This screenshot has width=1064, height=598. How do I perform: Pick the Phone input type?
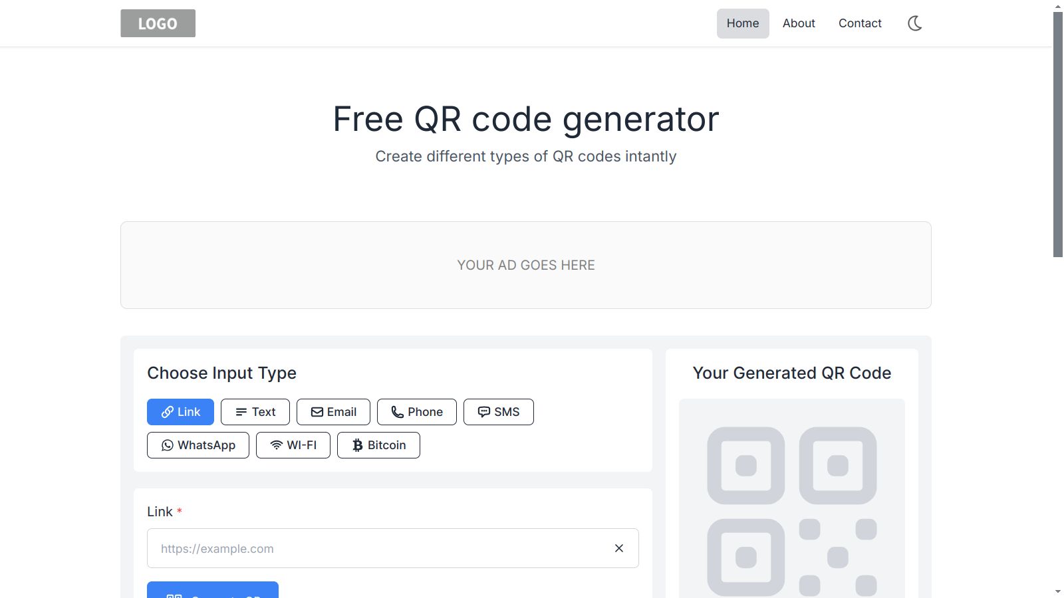click(417, 412)
